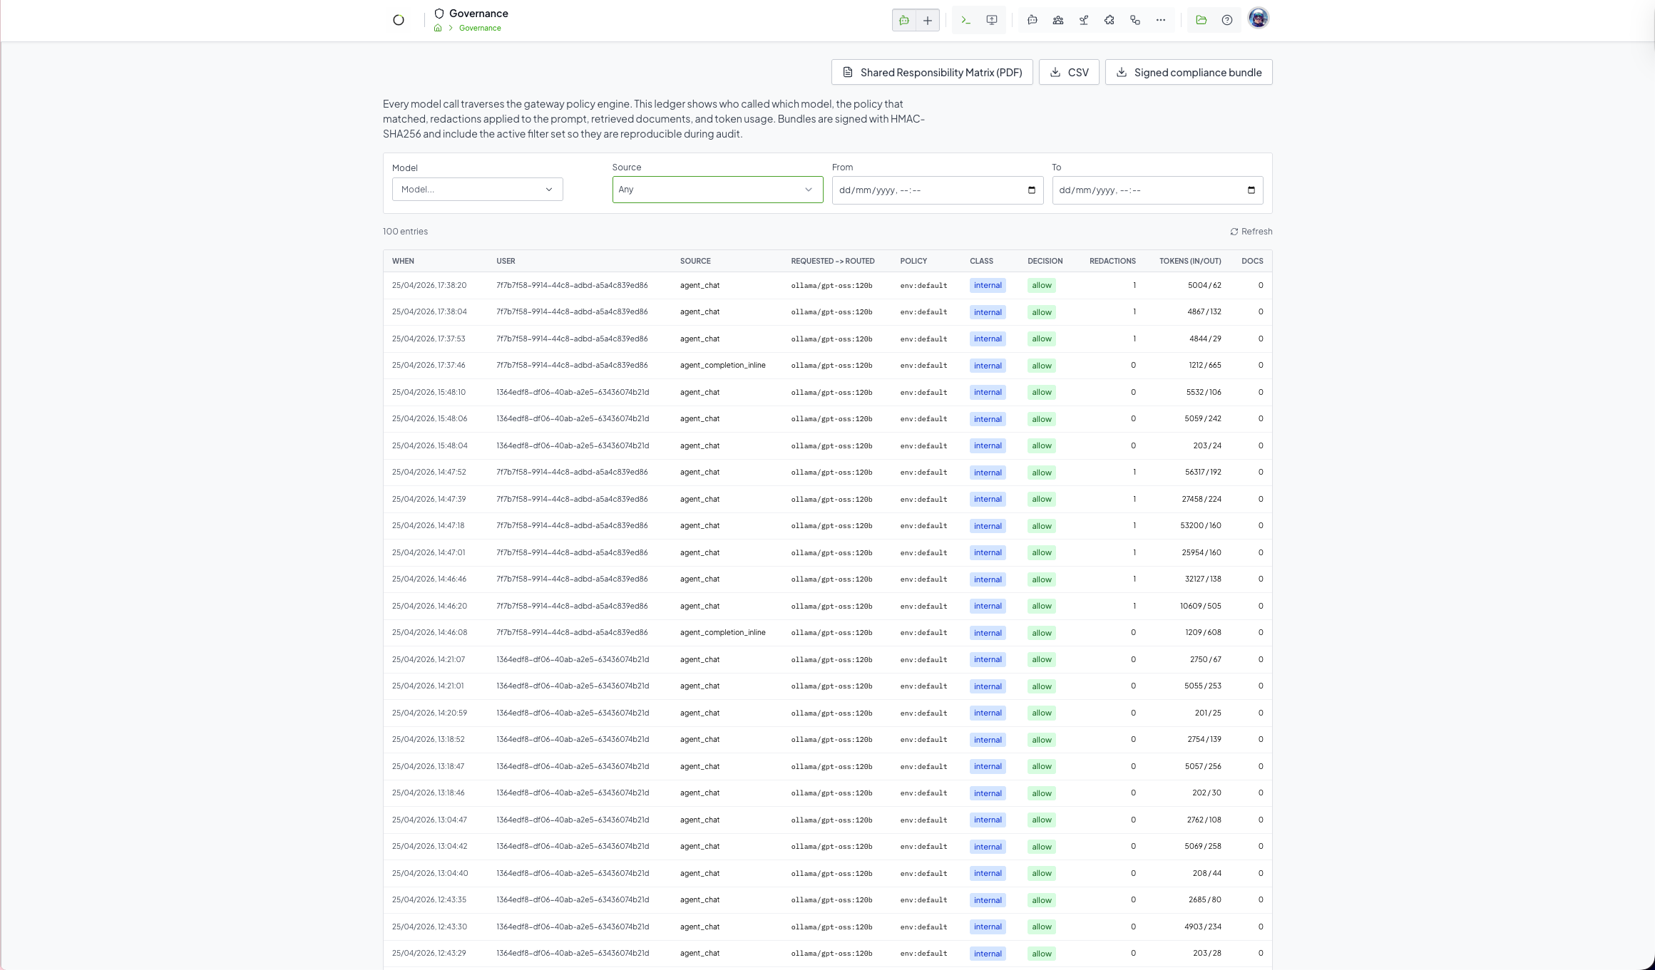Image resolution: width=1655 pixels, height=970 pixels.
Task: Click token value 4903/234
Action: 1203,927
